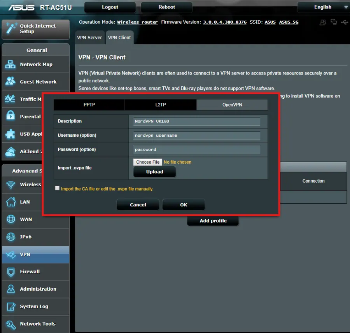Open the firmware version link
The image size is (350, 333).
pos(225,22)
